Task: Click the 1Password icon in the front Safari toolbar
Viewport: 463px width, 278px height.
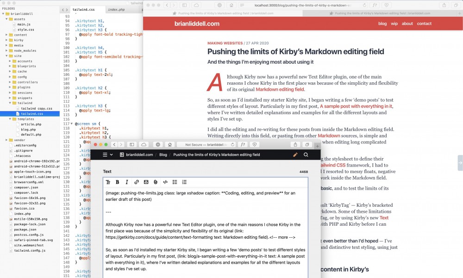Action: coord(158,145)
